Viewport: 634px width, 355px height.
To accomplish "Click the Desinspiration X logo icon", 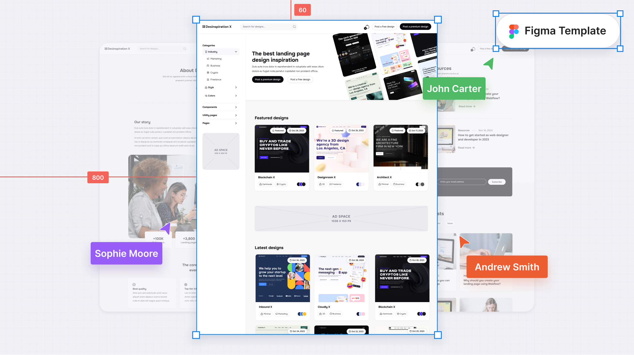I will coord(204,27).
